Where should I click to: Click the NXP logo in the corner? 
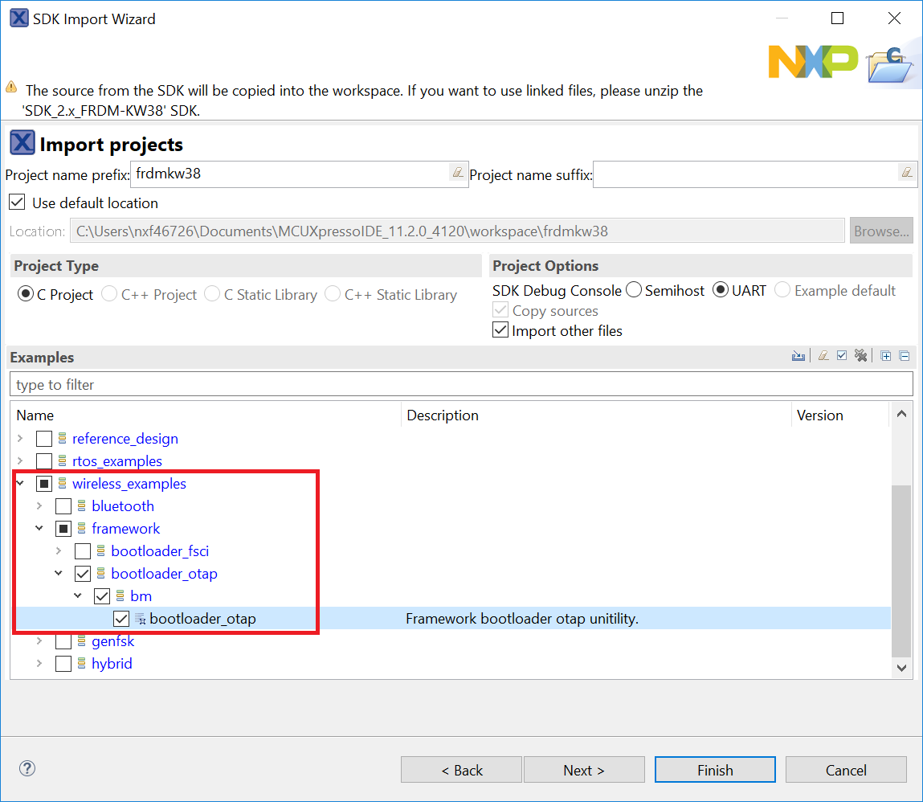coord(813,60)
